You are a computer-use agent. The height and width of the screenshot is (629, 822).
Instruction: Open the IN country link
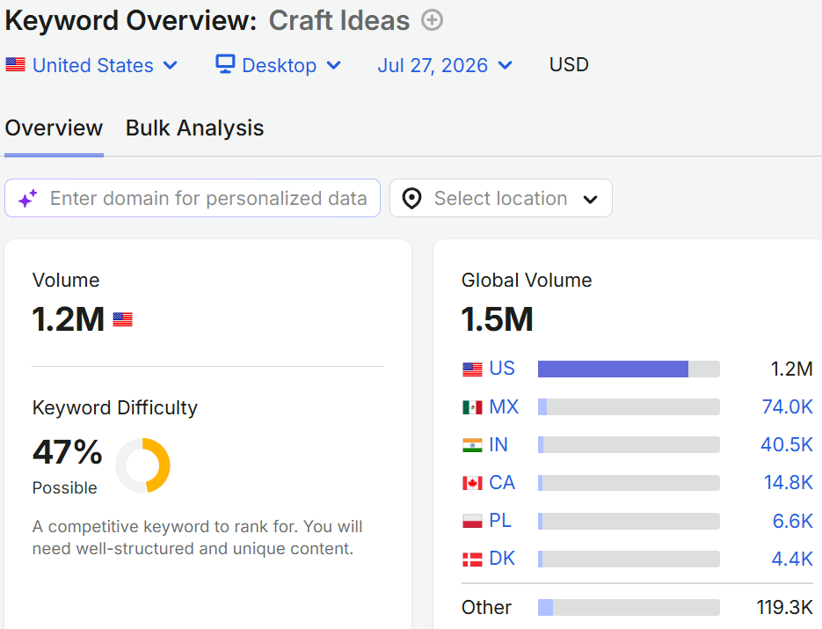[x=498, y=445]
